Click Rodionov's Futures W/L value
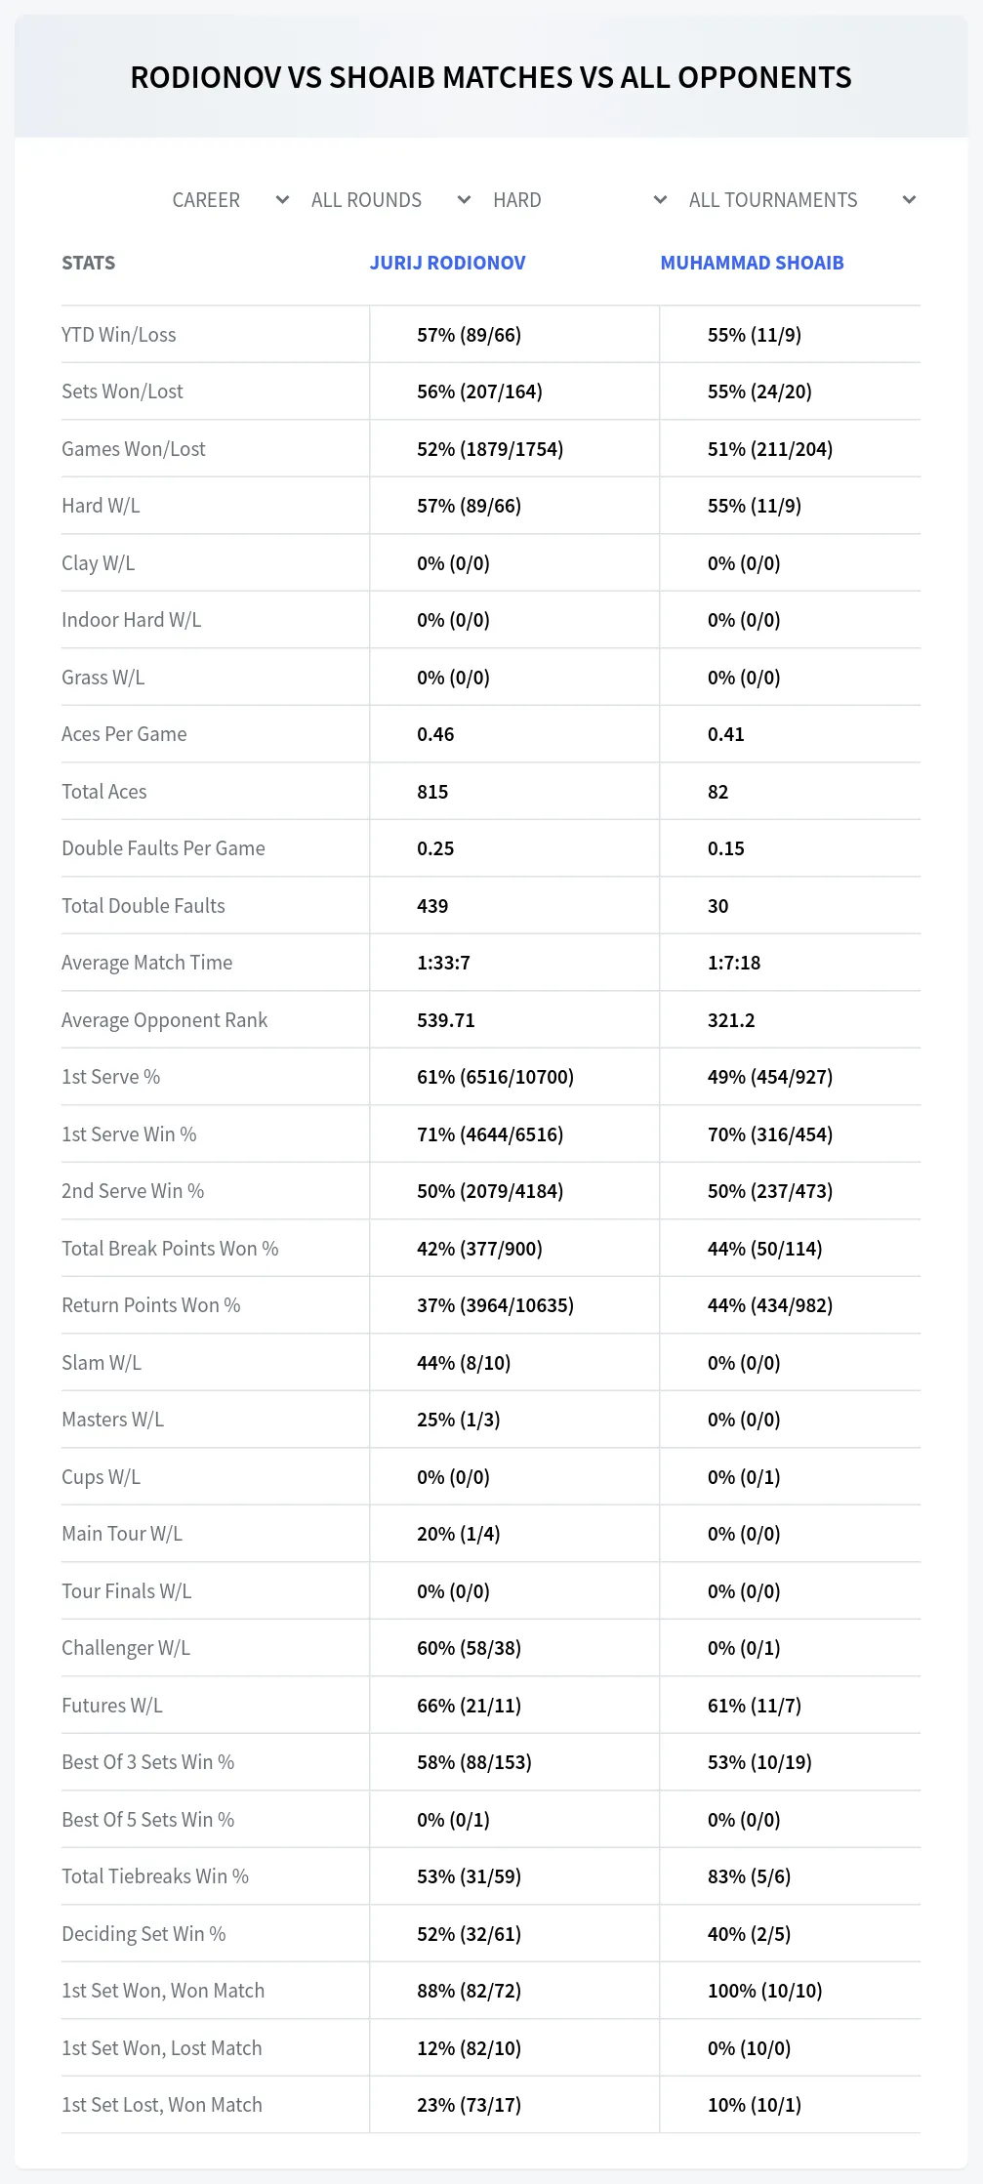The width and height of the screenshot is (983, 2184). (x=469, y=1706)
